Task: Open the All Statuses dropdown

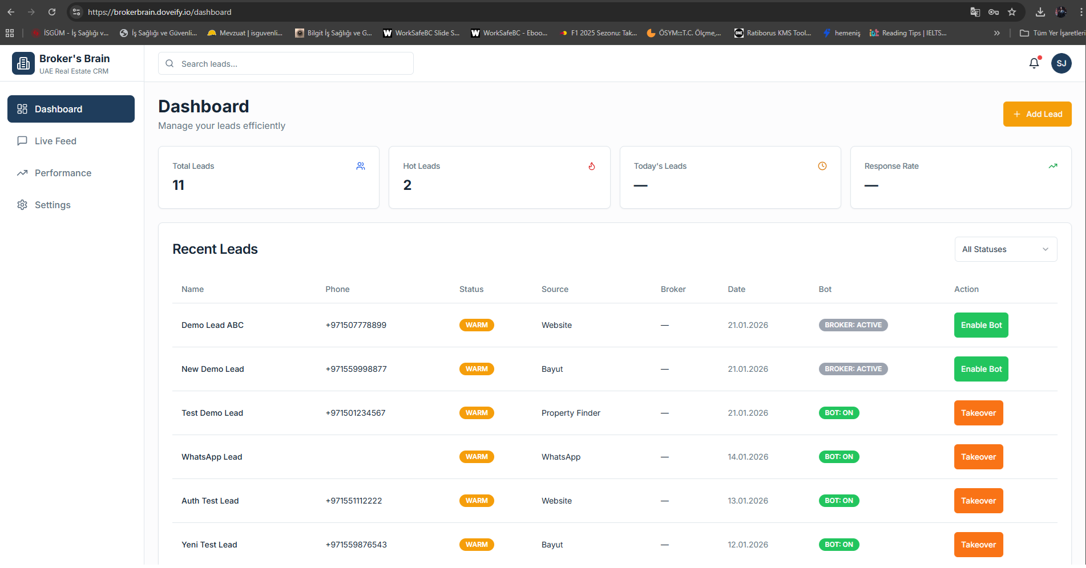Action: pyautogui.click(x=1005, y=249)
